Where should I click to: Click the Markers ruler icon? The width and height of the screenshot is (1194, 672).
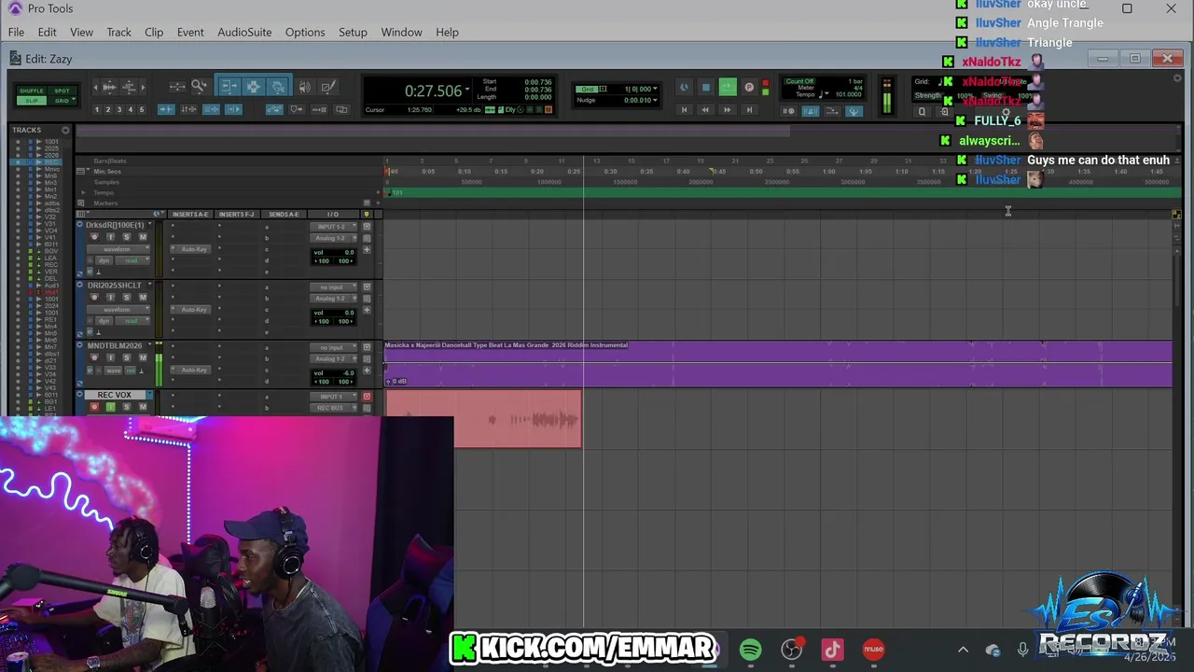83,203
